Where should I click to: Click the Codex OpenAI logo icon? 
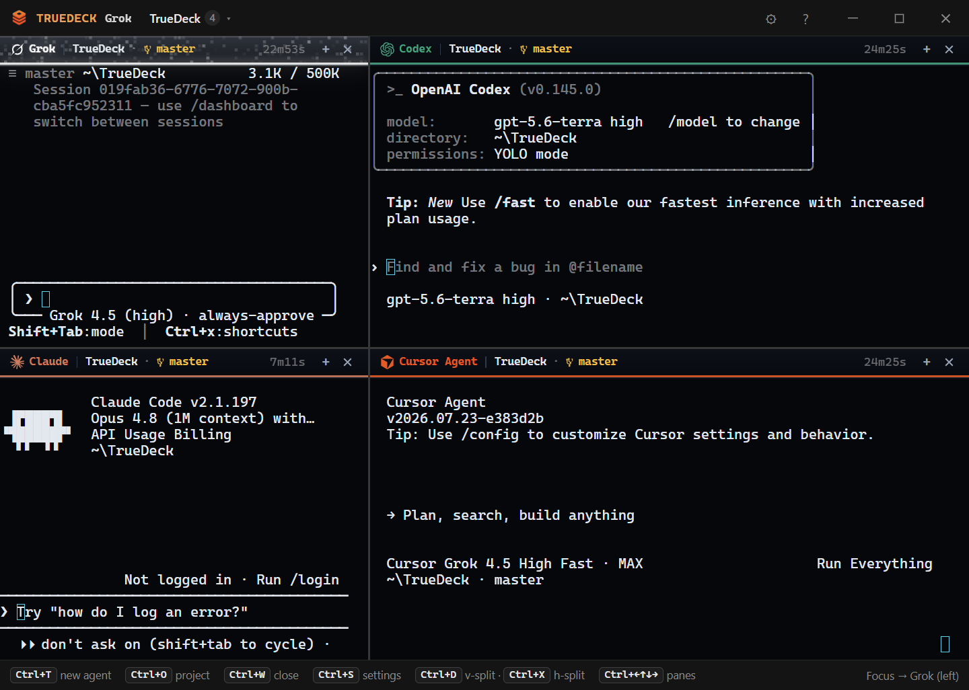[387, 49]
